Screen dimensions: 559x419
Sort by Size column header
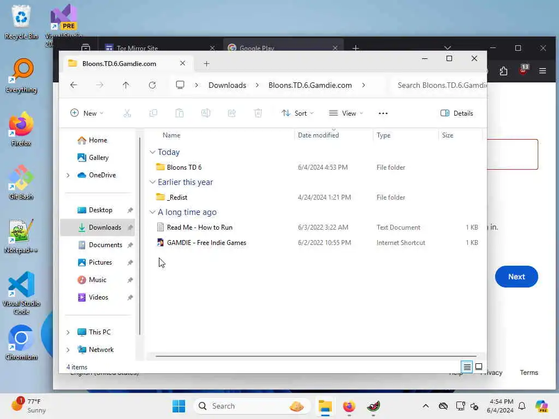click(x=448, y=135)
